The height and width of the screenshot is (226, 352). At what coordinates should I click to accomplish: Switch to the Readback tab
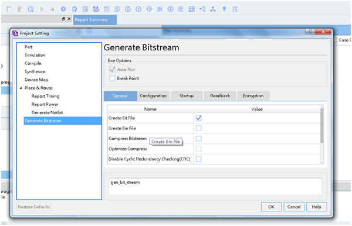point(220,96)
